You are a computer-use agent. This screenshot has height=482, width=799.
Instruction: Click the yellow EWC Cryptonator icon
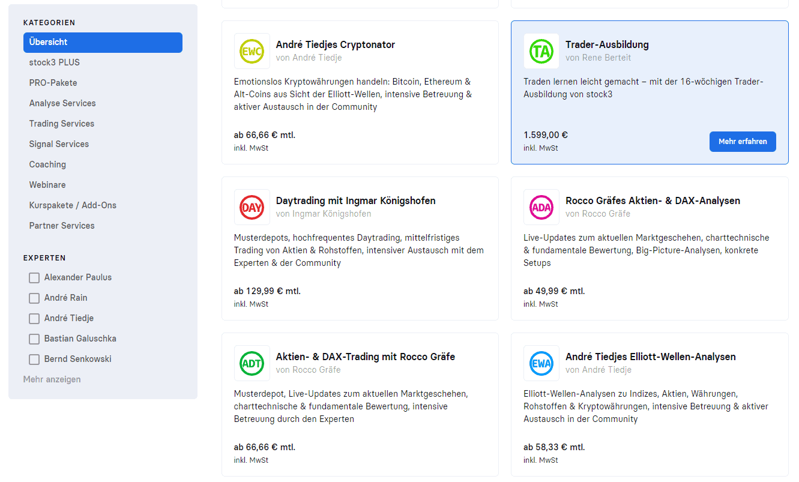[252, 51]
